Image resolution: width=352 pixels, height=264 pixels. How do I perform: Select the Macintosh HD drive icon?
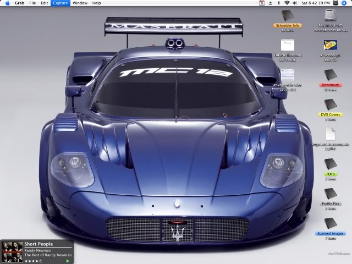point(330,15)
